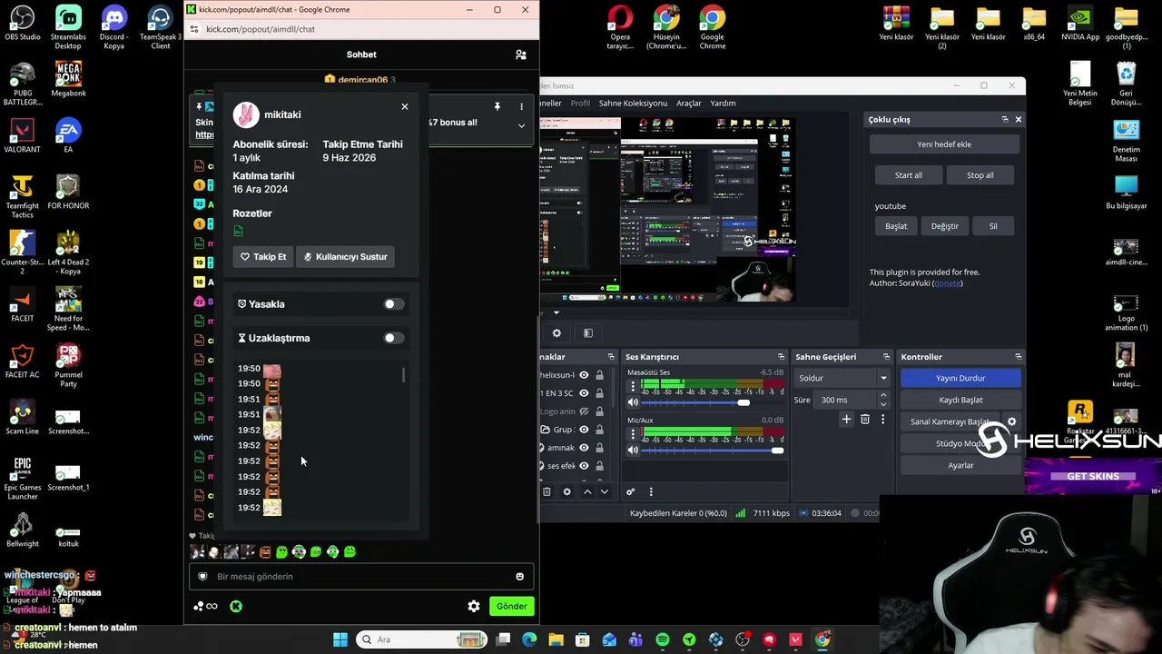This screenshot has width=1162, height=654.
Task: Toggle lock on helixsun source
Action: pos(599,375)
